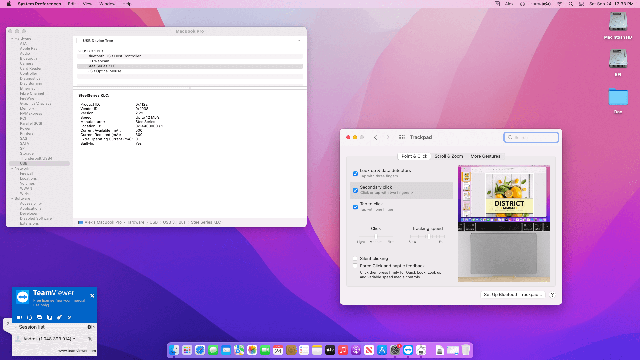Open Secondary click gesture dropdown
Image resolution: width=640 pixels, height=360 pixels.
(x=387, y=193)
